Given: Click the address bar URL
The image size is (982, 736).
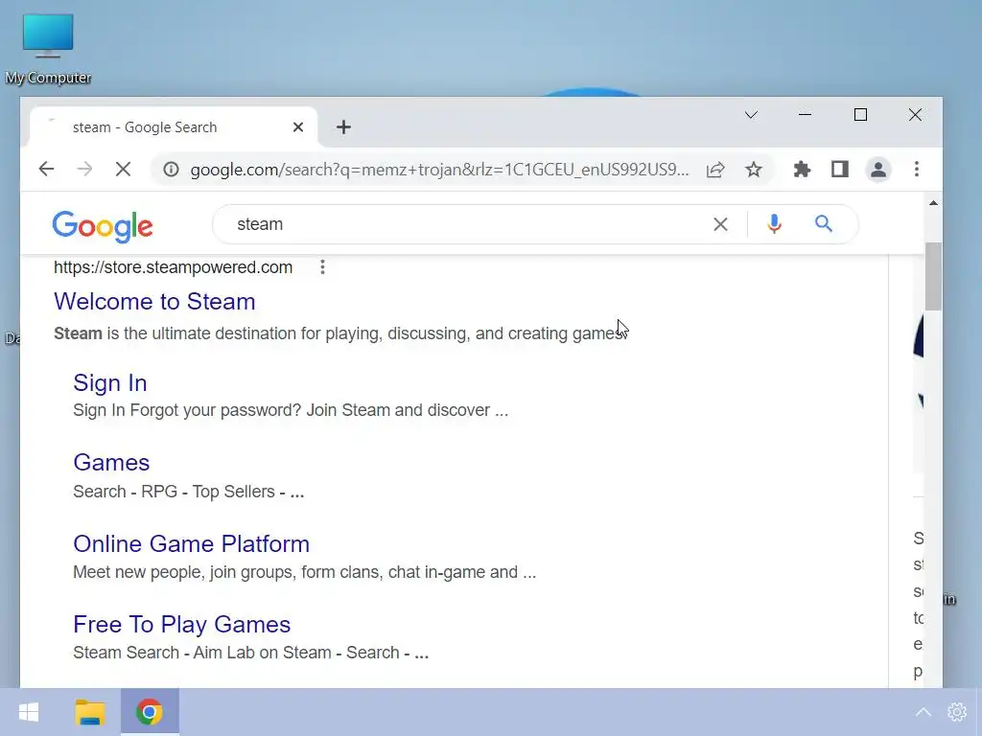Looking at the screenshot, I should [x=439, y=170].
